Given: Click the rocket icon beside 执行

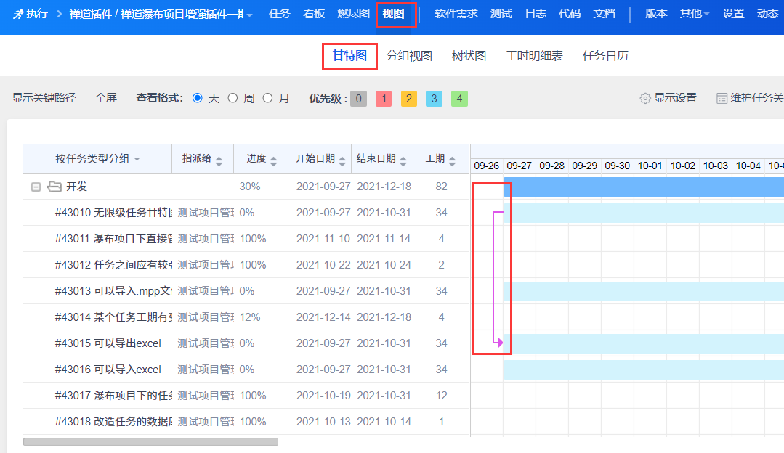Looking at the screenshot, I should coord(17,14).
